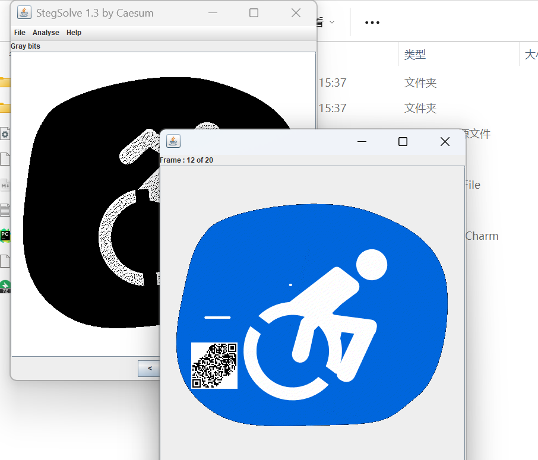
Task: Select the PyCharm file icon in Explorer list
Action: pyautogui.click(x=5, y=236)
